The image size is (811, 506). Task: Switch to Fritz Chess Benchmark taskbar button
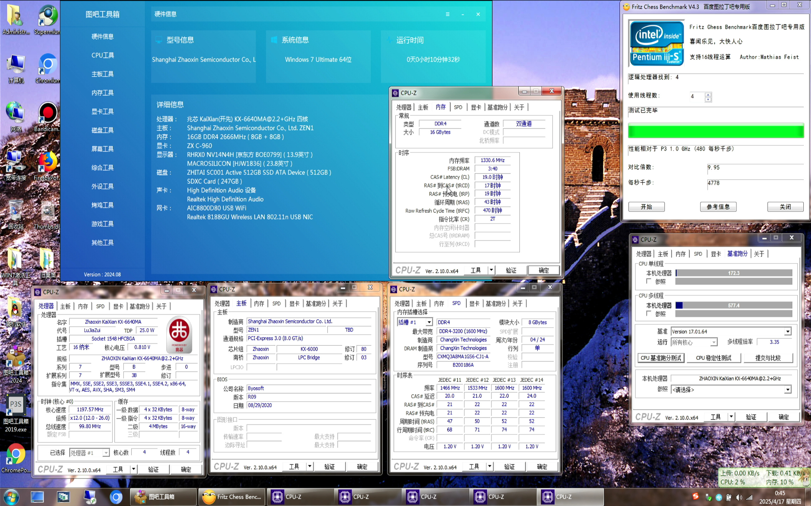coord(232,497)
